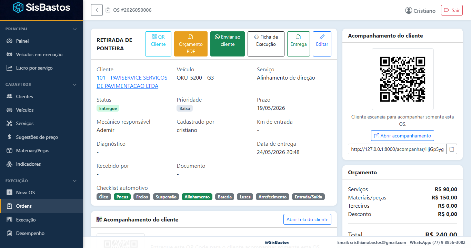The image size is (471, 248).
Task: Click the clipboard icon for Ordens
Action: click(x=10, y=206)
